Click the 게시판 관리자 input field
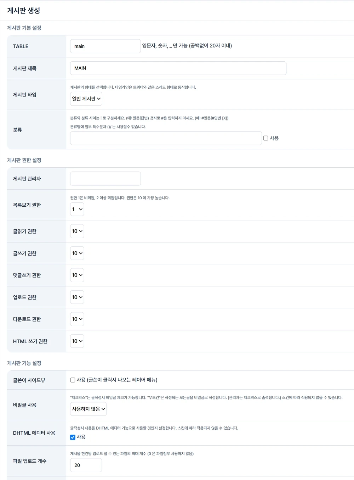354x480 pixels. click(x=105, y=179)
